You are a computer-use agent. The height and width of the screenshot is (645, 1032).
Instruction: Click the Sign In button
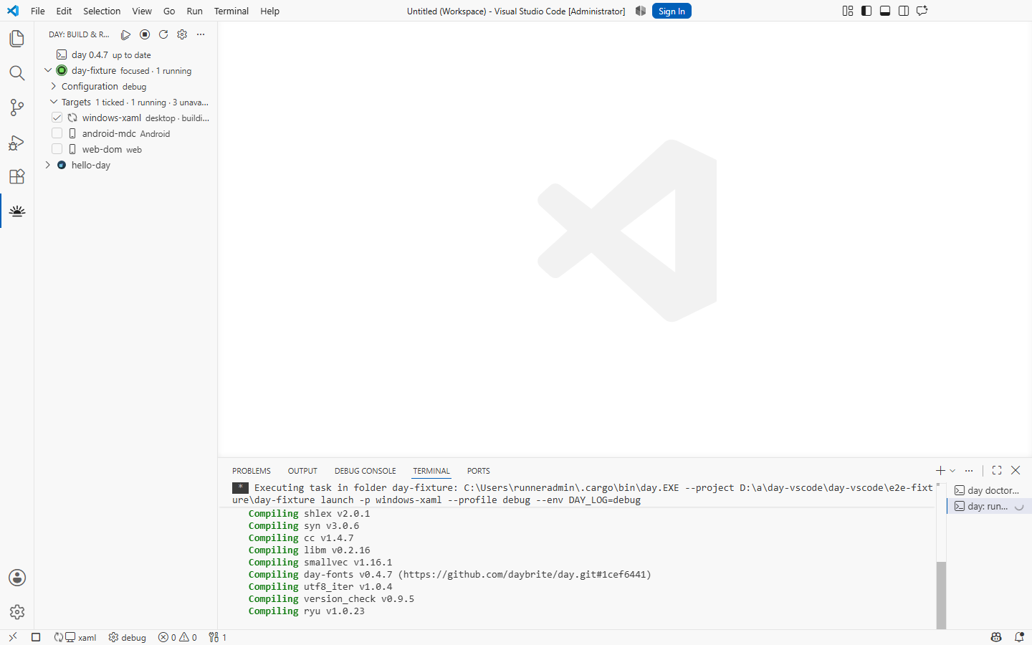point(672,11)
